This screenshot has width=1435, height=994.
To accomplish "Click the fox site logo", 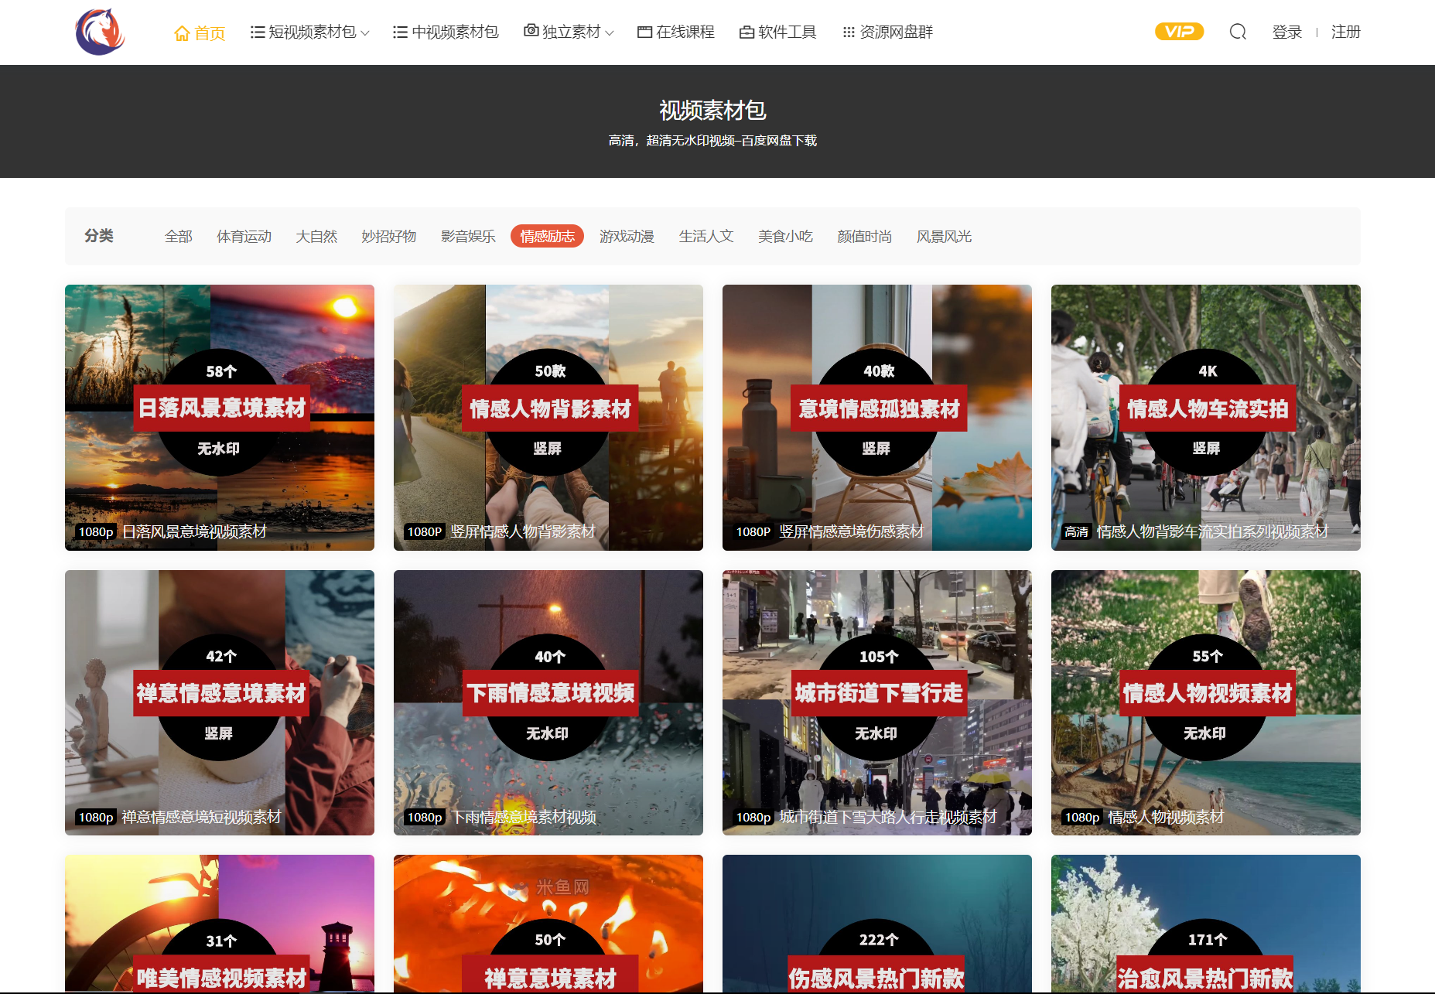I will [x=100, y=32].
